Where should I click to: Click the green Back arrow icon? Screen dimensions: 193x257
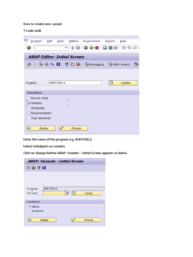[86, 48]
